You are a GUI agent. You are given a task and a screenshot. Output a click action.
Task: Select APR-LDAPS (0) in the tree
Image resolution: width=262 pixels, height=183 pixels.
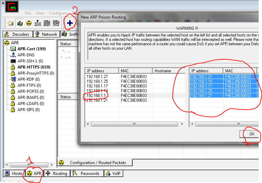tap(31, 104)
